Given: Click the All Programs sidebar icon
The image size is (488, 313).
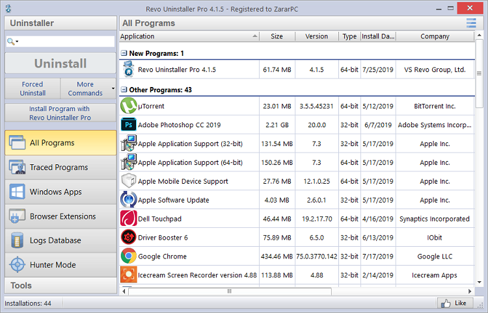Looking at the screenshot, I should (17, 142).
